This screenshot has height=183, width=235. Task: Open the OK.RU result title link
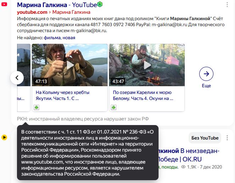189,155
